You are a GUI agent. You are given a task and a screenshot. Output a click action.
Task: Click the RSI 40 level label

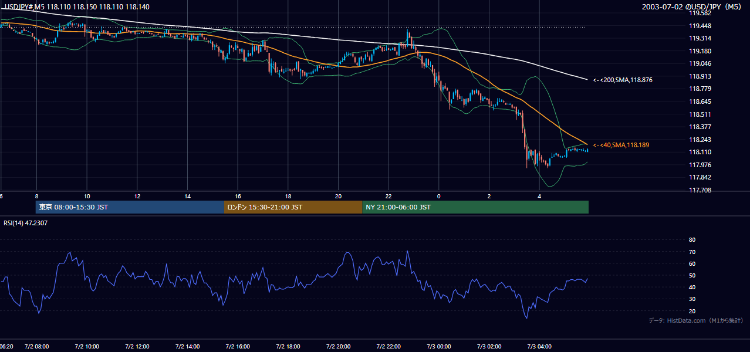click(692, 287)
